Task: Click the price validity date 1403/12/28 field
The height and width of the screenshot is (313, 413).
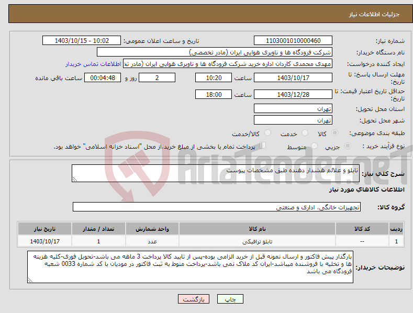Action: [x=293, y=94]
